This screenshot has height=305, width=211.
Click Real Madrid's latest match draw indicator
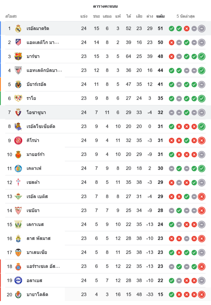point(201,29)
